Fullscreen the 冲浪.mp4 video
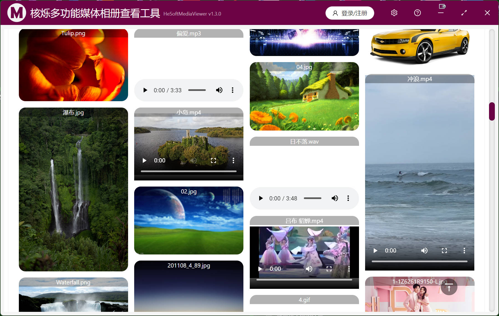 click(444, 251)
